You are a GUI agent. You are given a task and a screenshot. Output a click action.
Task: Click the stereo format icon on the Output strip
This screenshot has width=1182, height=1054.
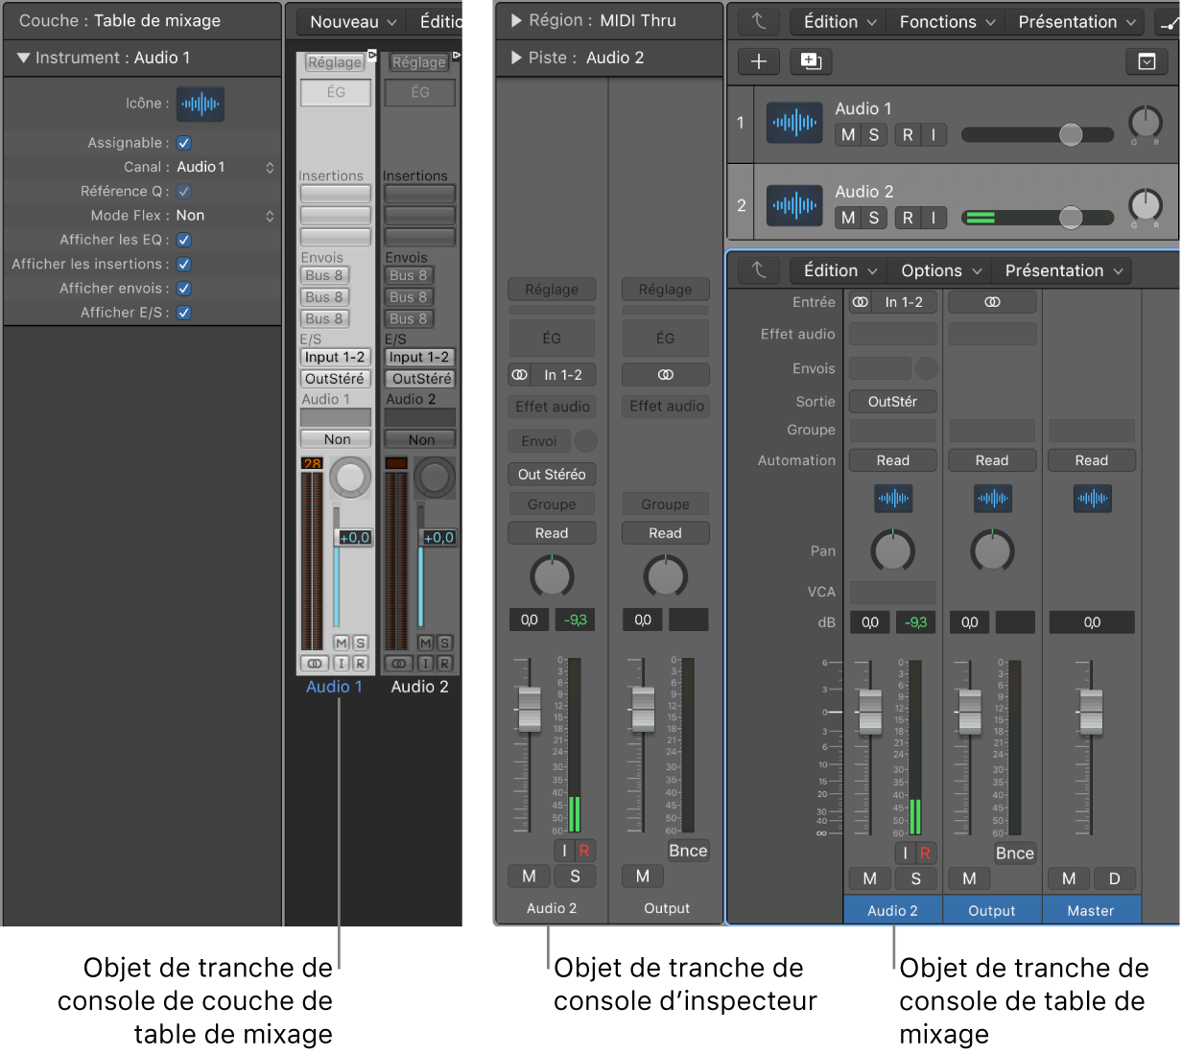pos(992,302)
